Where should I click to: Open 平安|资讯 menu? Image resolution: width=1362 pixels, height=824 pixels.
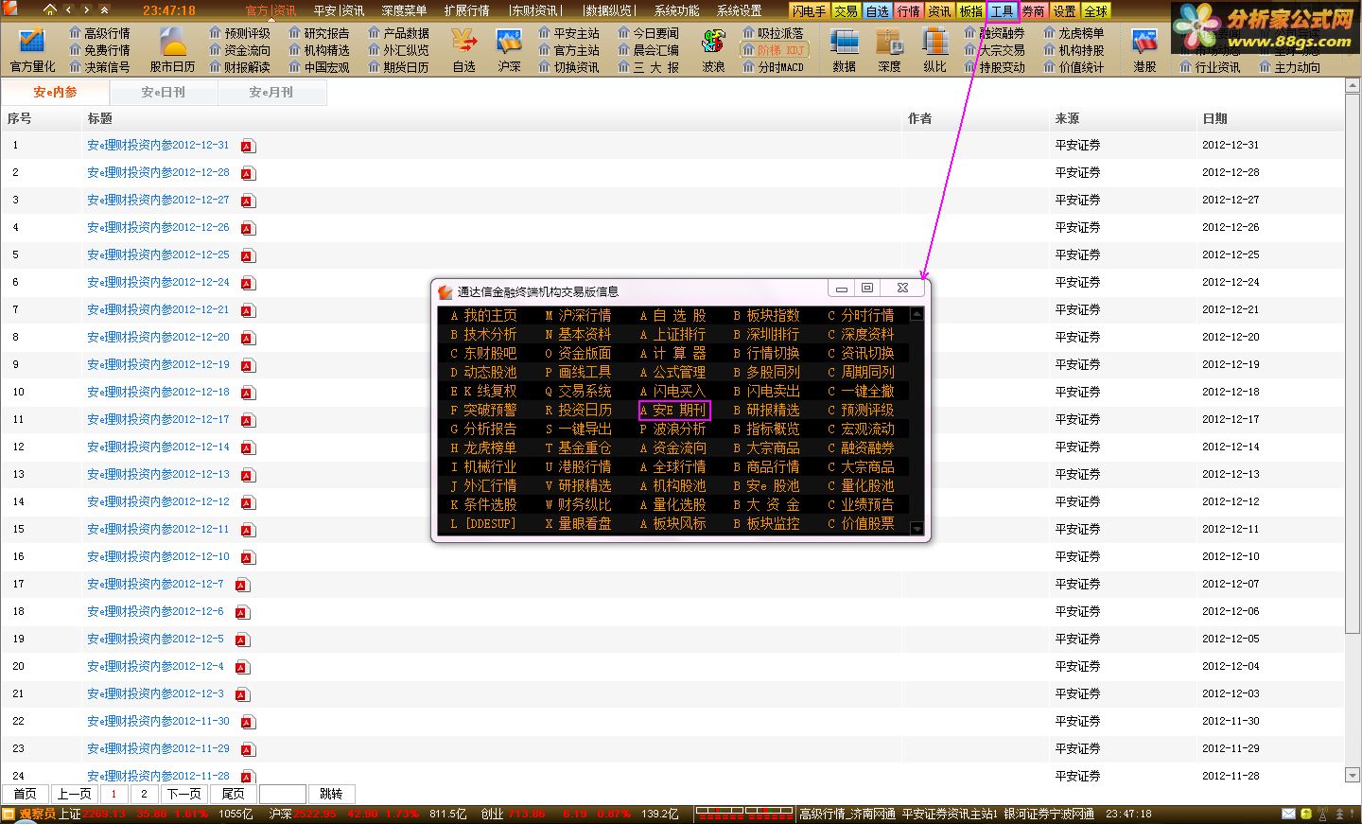click(339, 10)
